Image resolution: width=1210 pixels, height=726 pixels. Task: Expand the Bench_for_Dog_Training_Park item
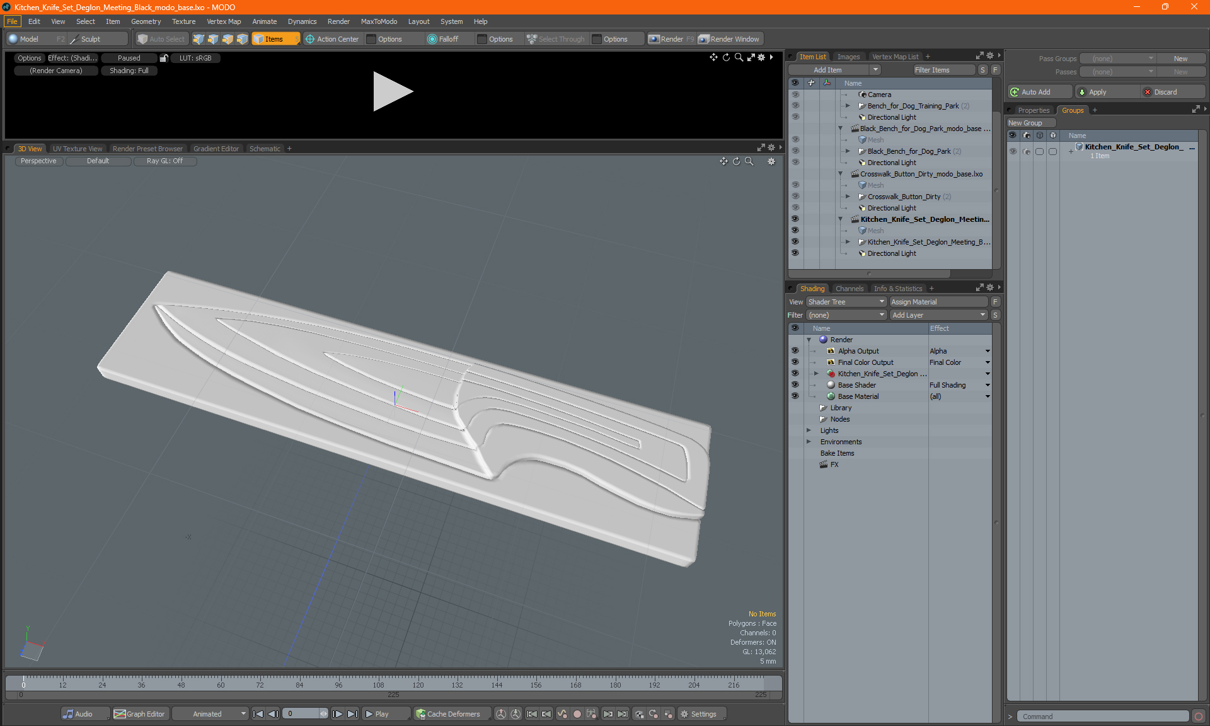tap(848, 106)
